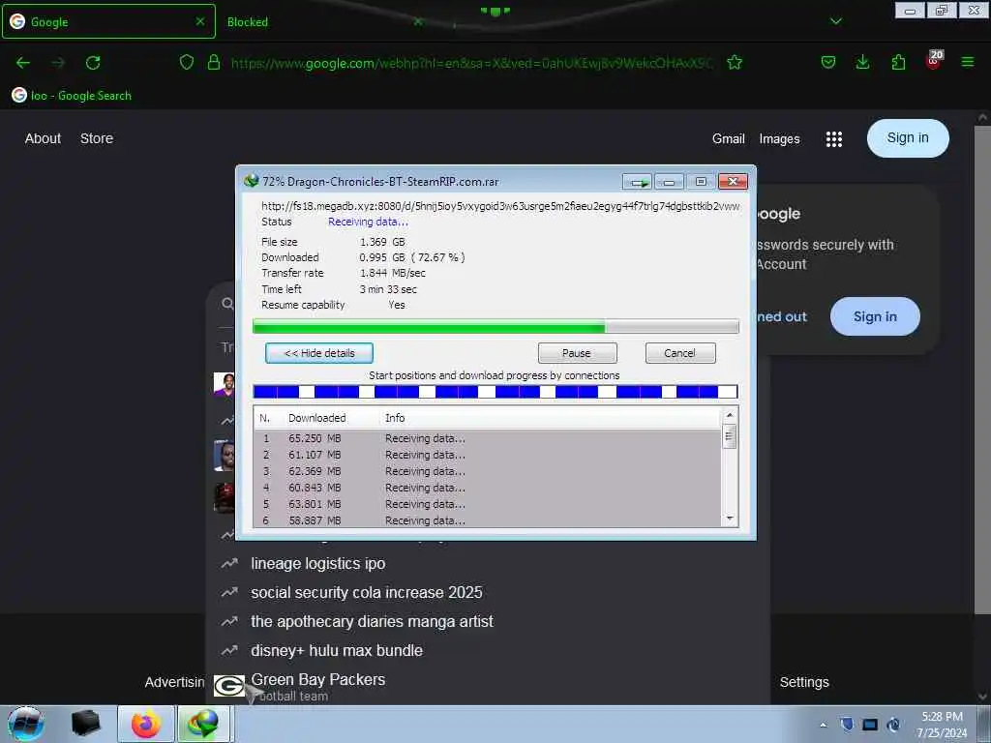Click Sign in on the passwords card
Viewport: 991px width, 743px height.
coord(875,316)
